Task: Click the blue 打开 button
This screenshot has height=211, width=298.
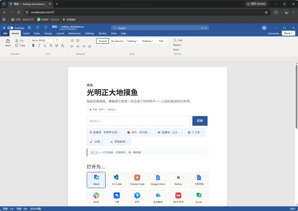Action: coord(200,121)
